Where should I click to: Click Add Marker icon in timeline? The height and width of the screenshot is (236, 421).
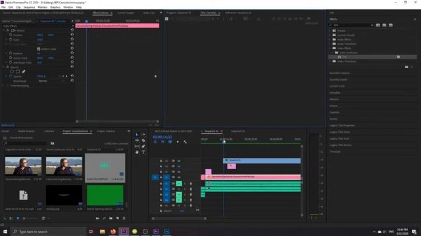[x=178, y=142]
